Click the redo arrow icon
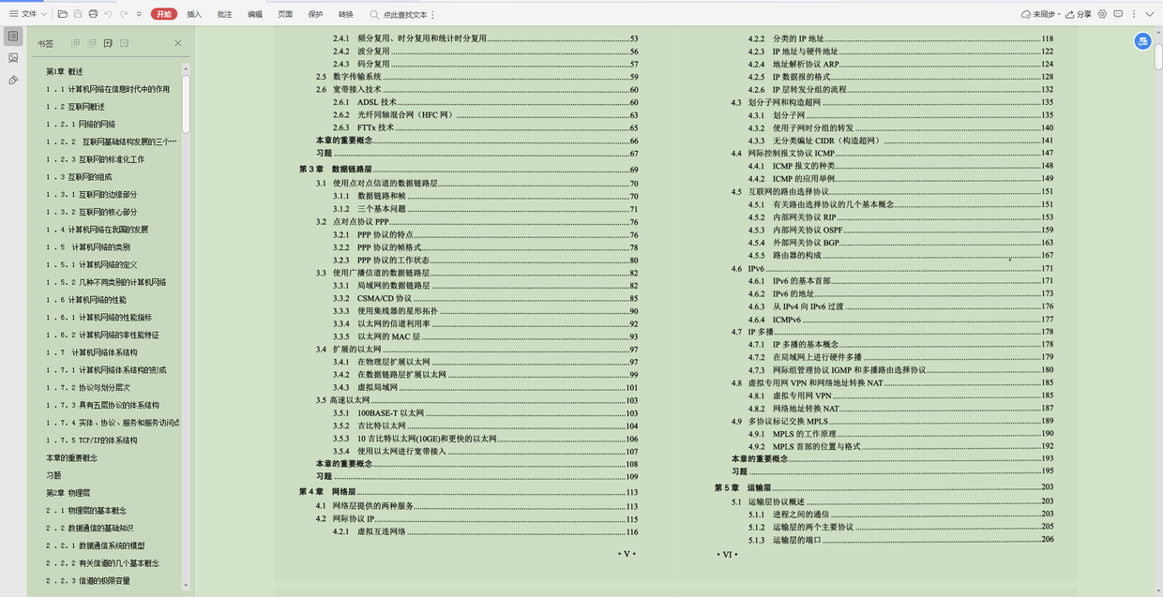 124,14
